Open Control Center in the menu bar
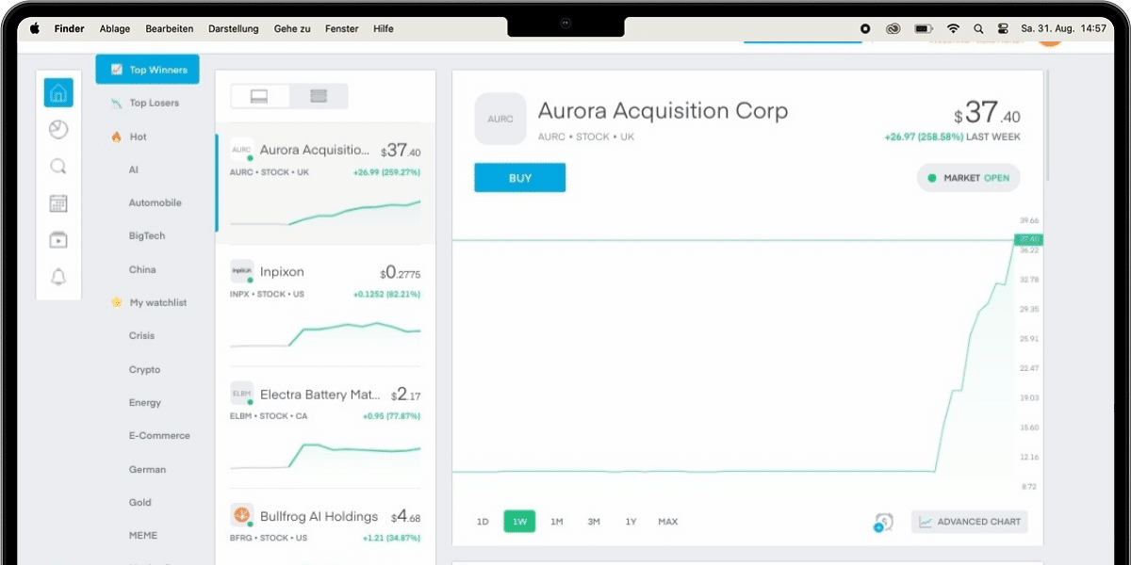Image resolution: width=1131 pixels, height=565 pixels. [x=1003, y=29]
